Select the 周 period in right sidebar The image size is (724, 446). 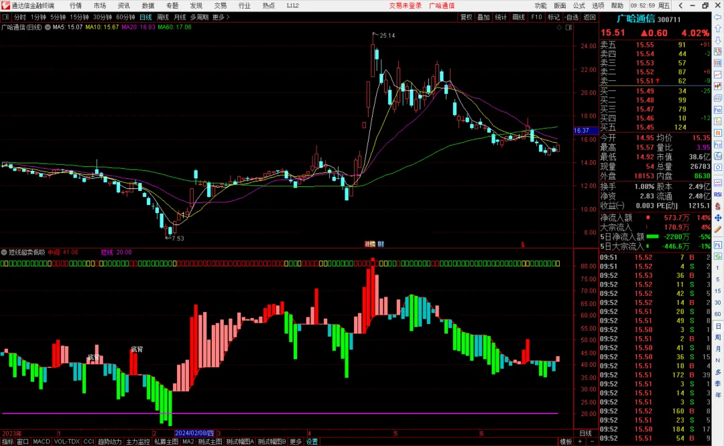point(718,338)
